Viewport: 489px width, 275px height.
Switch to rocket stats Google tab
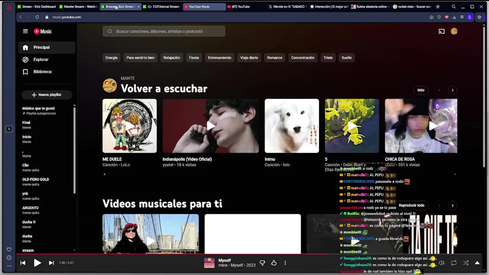click(413, 6)
